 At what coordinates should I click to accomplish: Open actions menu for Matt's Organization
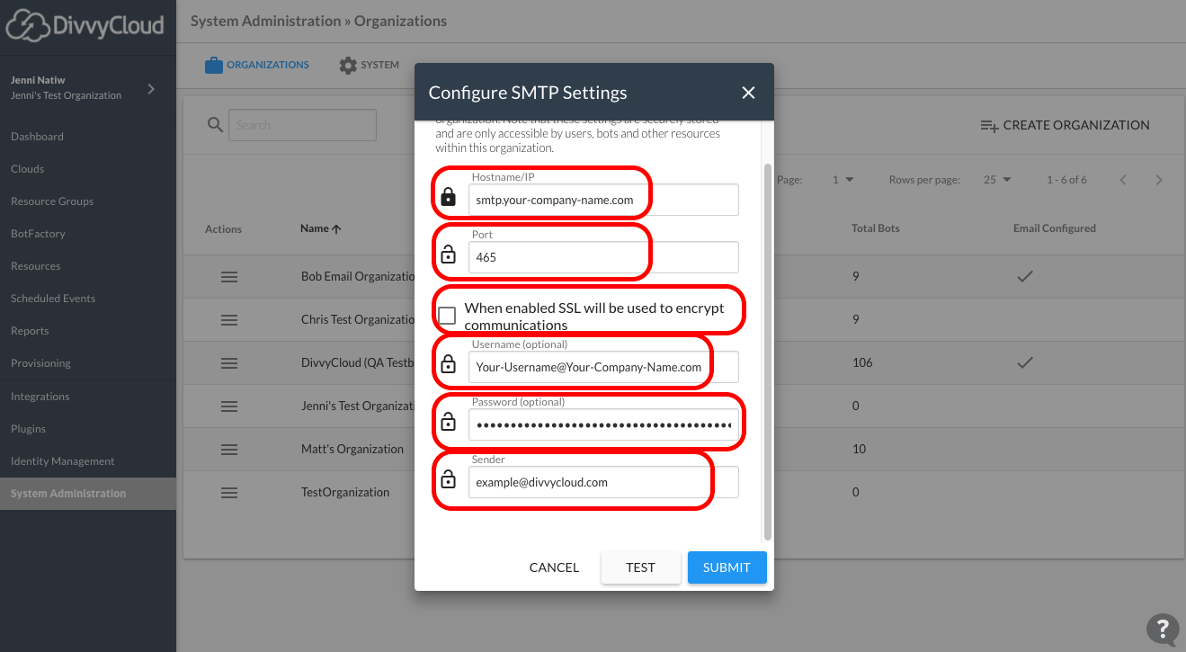[229, 450]
